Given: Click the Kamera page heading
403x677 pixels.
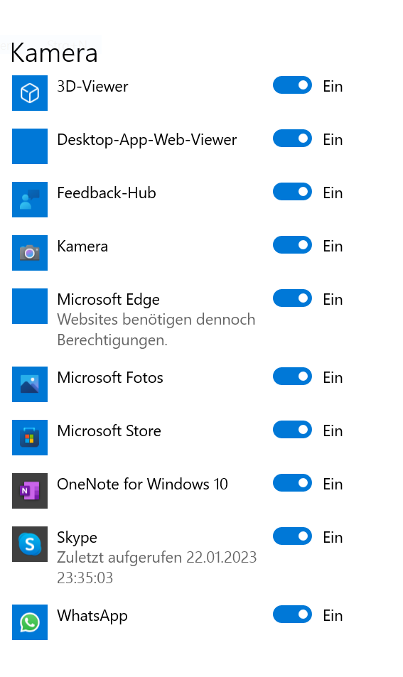Looking at the screenshot, I should coord(54,53).
